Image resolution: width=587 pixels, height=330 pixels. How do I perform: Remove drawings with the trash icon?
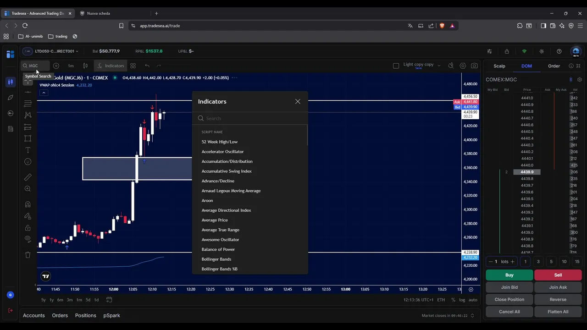(28, 255)
